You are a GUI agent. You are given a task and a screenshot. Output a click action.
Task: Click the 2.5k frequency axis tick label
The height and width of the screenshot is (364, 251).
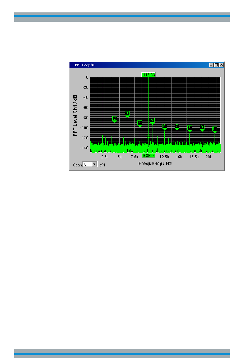105,157
